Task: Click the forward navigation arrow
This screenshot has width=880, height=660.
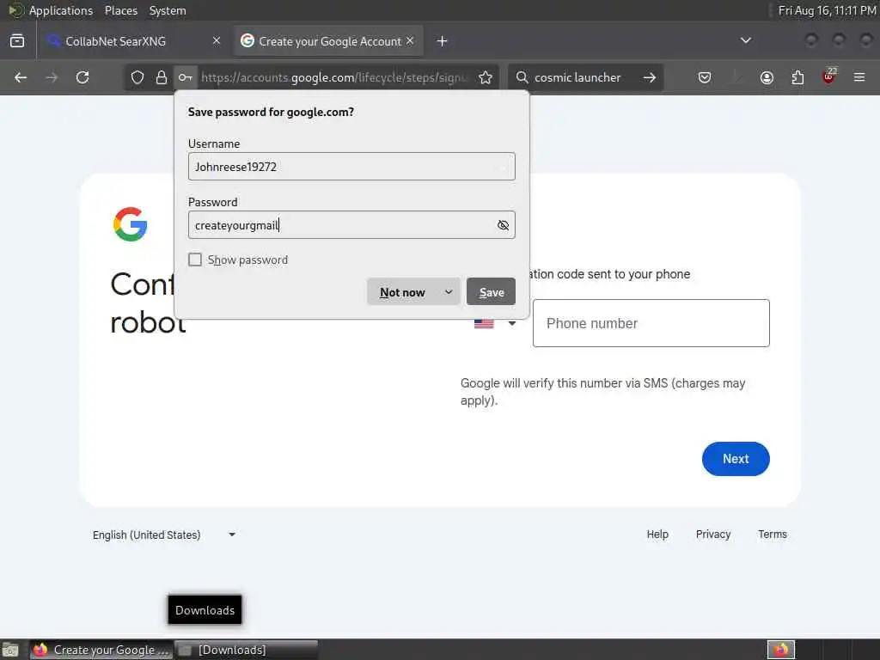Action: (52, 77)
